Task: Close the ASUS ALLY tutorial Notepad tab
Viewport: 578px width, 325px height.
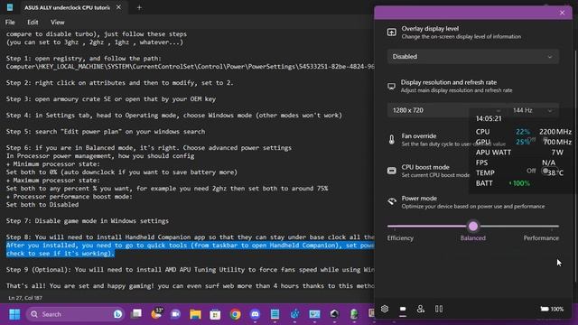Action: (118, 7)
